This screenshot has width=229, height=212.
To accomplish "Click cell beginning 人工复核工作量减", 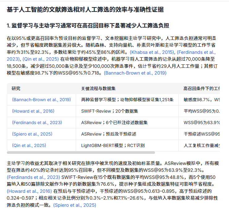I will point(199,145).
